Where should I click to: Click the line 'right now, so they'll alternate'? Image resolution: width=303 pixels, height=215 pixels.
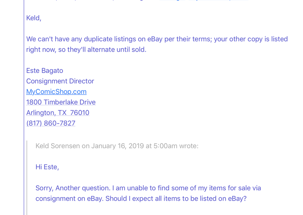click(x=86, y=50)
